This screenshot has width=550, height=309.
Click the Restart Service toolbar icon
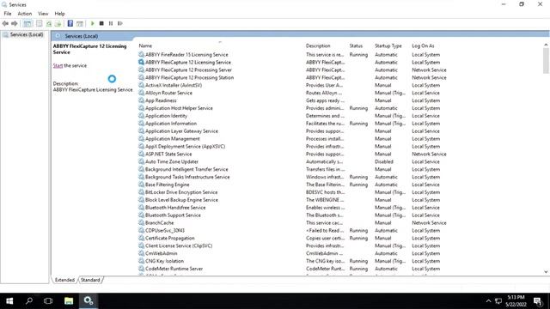coord(120,23)
